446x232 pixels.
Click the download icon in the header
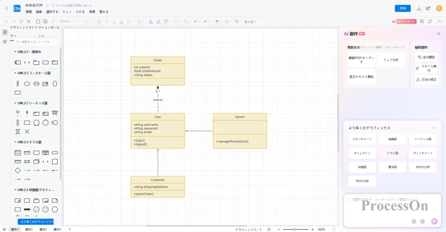click(419, 8)
